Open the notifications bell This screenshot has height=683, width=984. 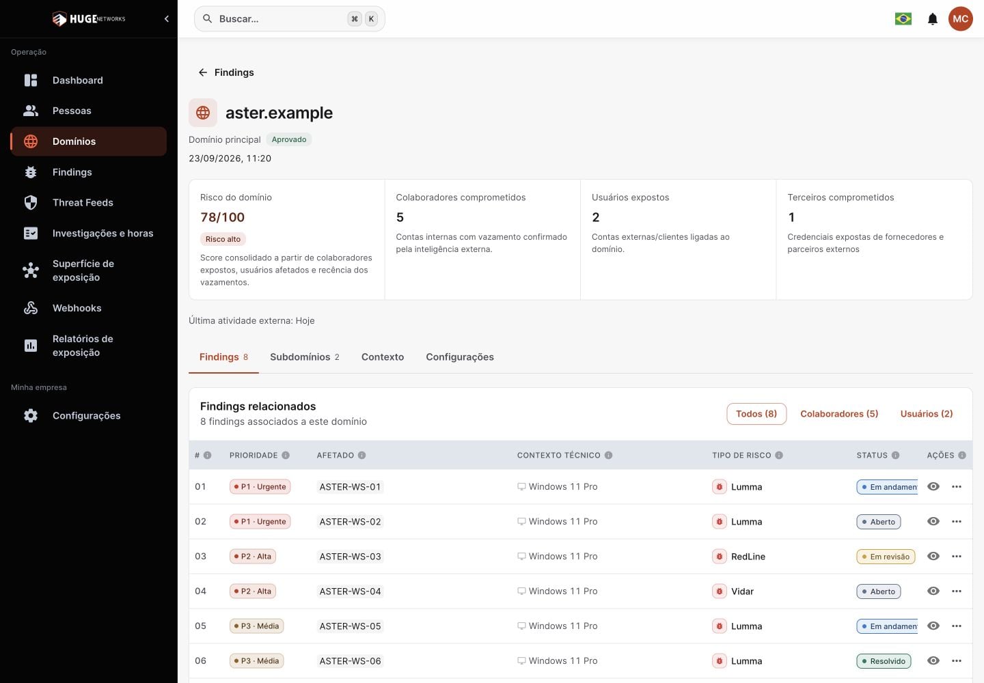(x=933, y=19)
